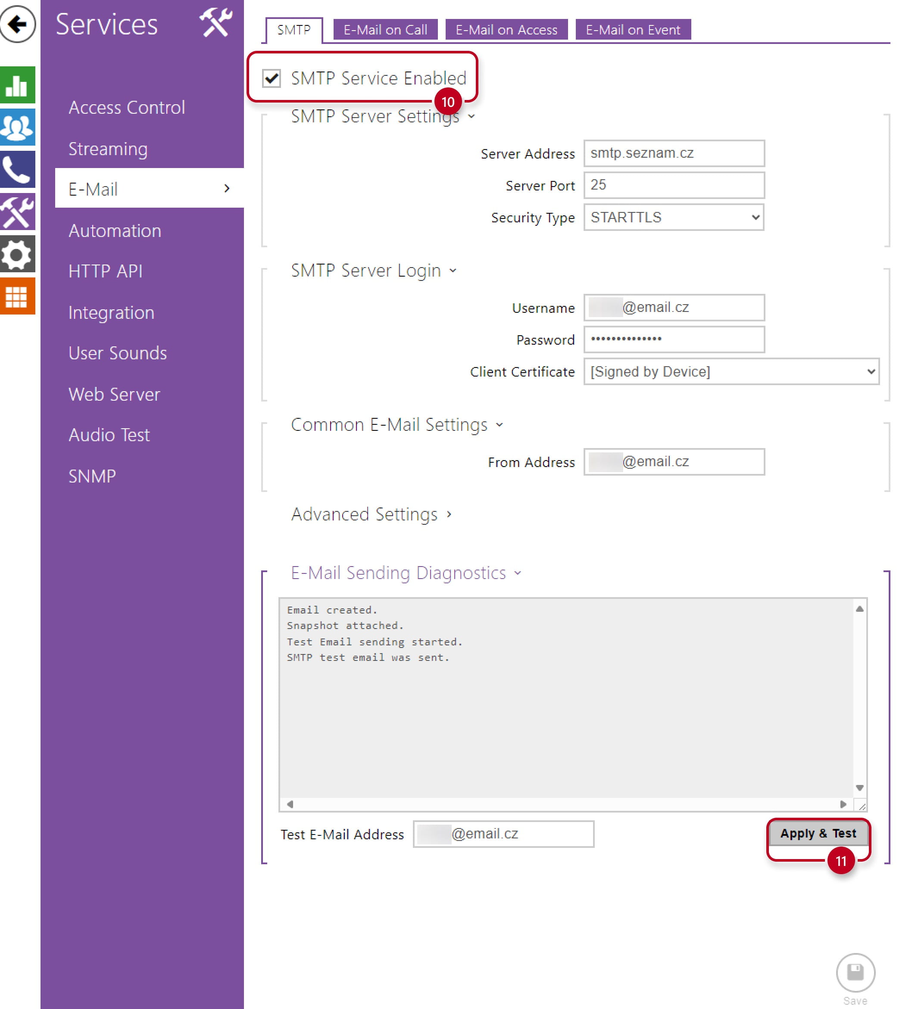
Task: Click the From Address field
Action: pos(674,461)
